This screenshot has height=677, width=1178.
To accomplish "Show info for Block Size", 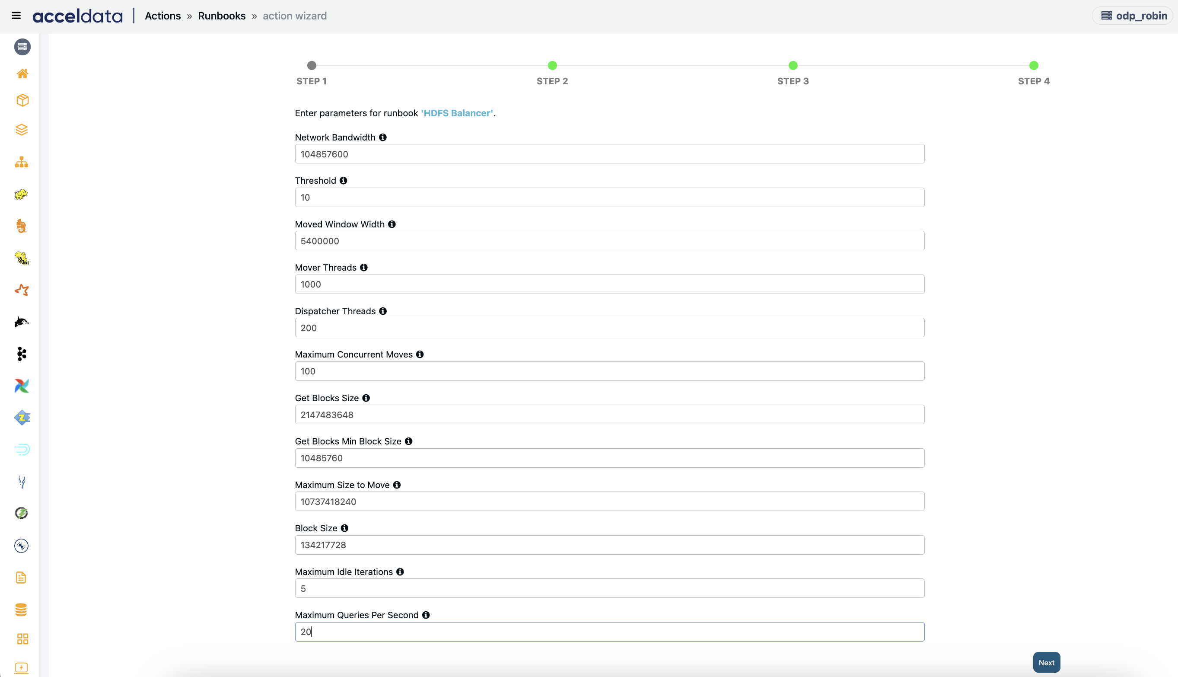I will (x=345, y=528).
